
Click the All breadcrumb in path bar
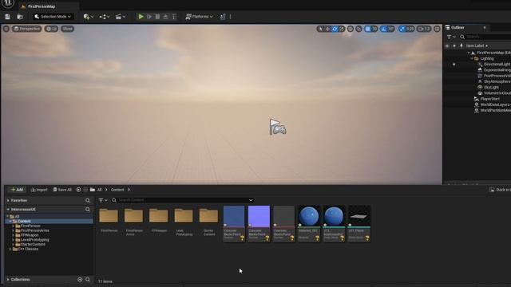coord(99,190)
